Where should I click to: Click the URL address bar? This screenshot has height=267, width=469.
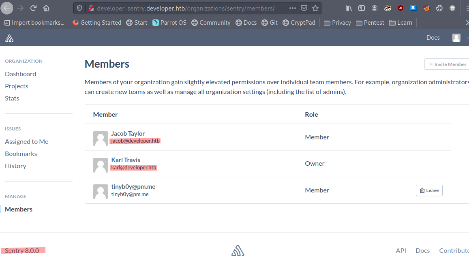[x=191, y=8]
